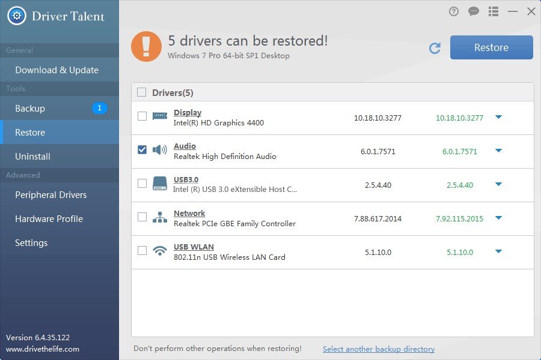Open the Audio driver link
Image resolution: width=541 pixels, height=360 pixels.
(x=185, y=146)
